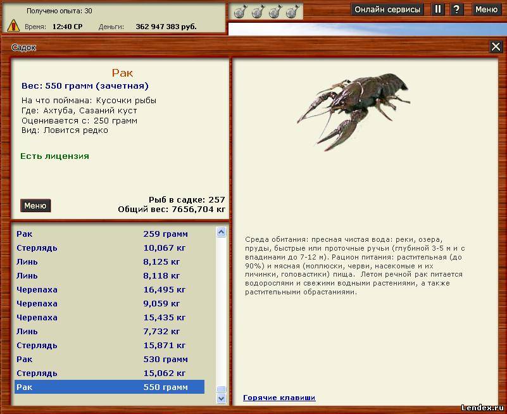Viewport: 507px width, 414px height.
Task: Select the Рак 259 грамм row
Action: click(x=110, y=234)
